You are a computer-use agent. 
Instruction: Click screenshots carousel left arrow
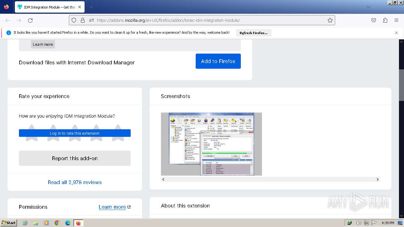coord(163,179)
